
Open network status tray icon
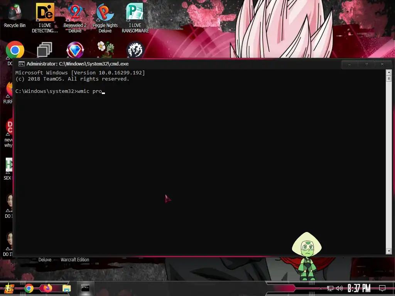tap(330, 288)
